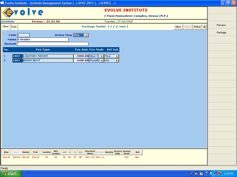Click the BackUp toolbar button
Screen dimensions: 237x177
point(109,152)
